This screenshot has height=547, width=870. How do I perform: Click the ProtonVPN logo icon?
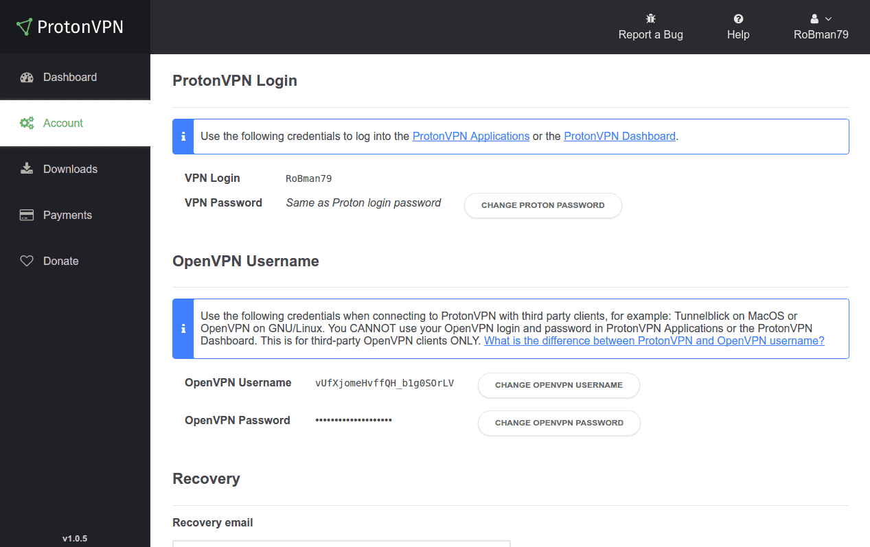(25, 27)
